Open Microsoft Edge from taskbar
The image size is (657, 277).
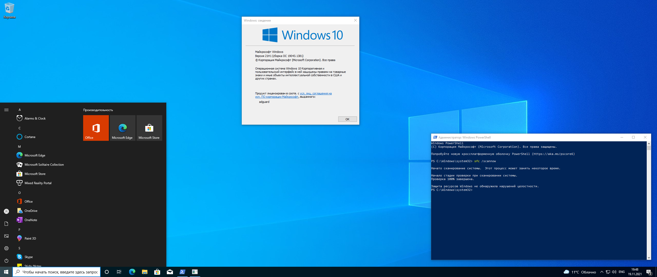pyautogui.click(x=132, y=272)
